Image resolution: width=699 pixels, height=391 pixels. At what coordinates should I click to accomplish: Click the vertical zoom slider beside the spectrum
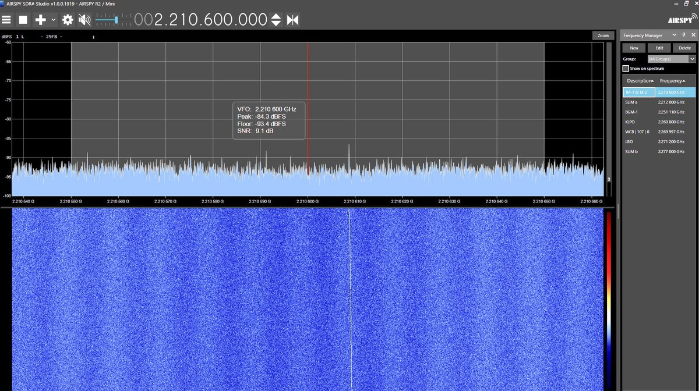point(609,119)
